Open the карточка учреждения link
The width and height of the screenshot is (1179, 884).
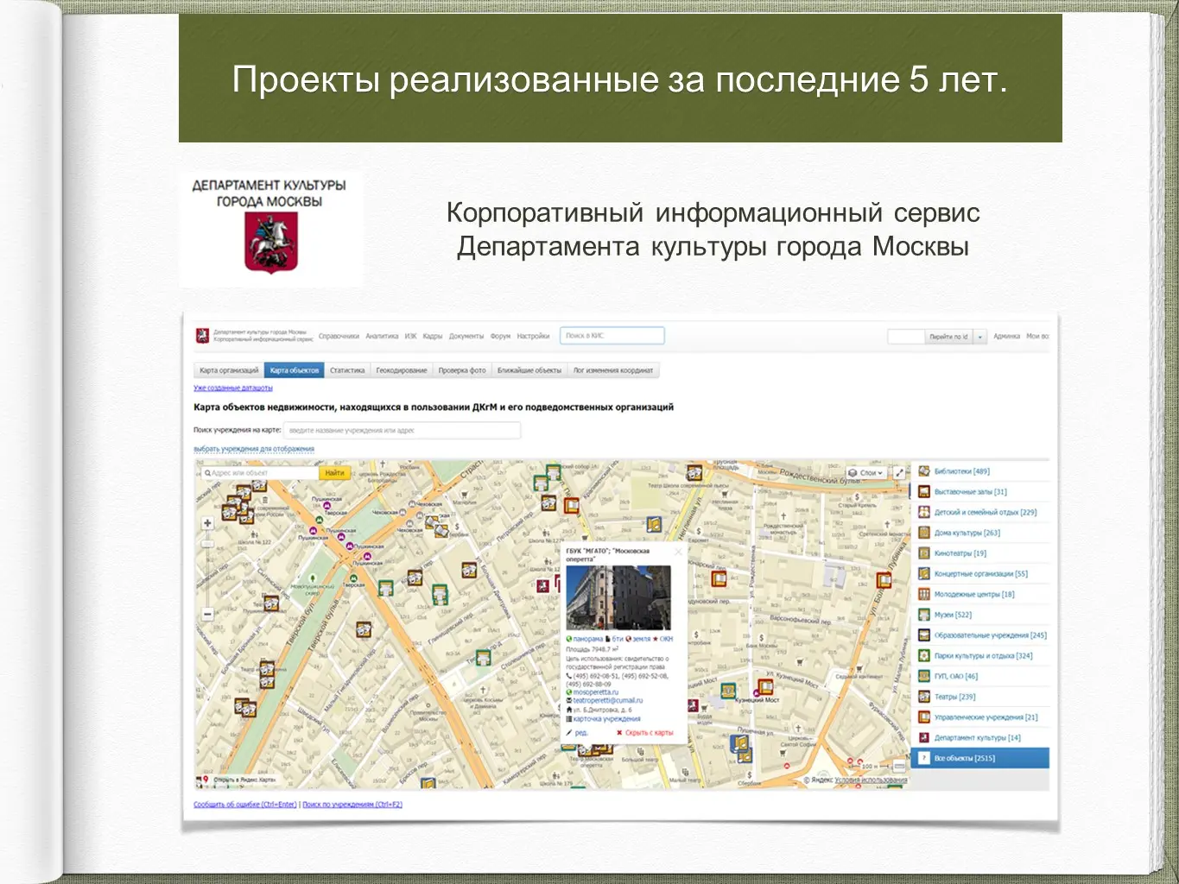(x=606, y=718)
